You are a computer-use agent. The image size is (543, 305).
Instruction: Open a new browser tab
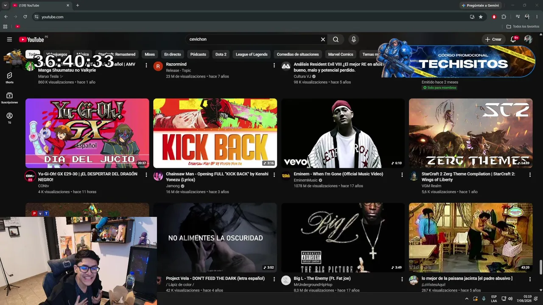coord(77,6)
